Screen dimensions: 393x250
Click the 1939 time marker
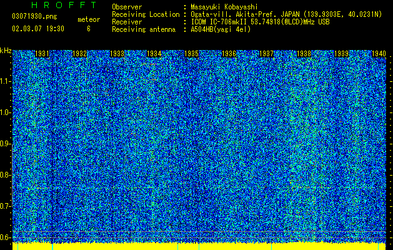pyautogui.click(x=341, y=54)
